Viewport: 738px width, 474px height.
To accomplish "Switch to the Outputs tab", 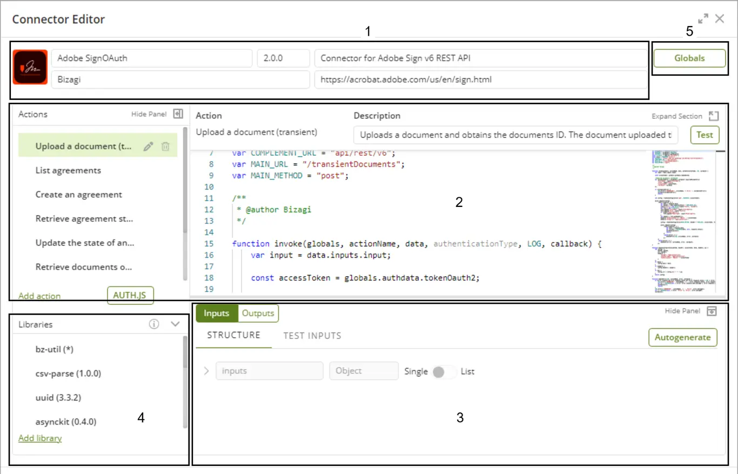I will tap(258, 313).
